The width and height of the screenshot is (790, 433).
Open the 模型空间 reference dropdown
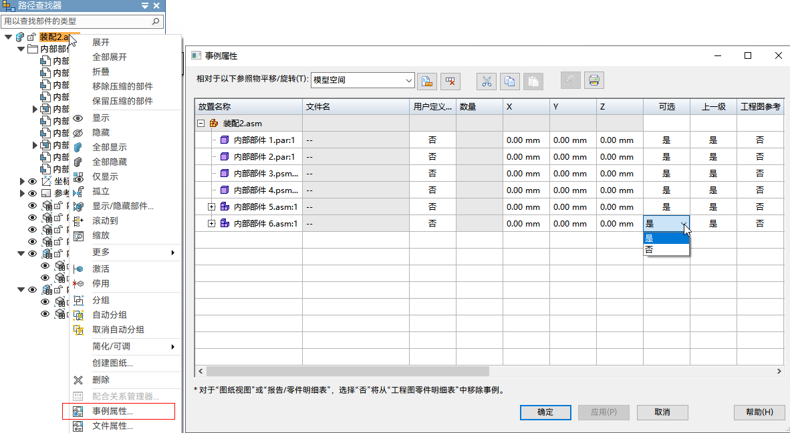pos(409,80)
